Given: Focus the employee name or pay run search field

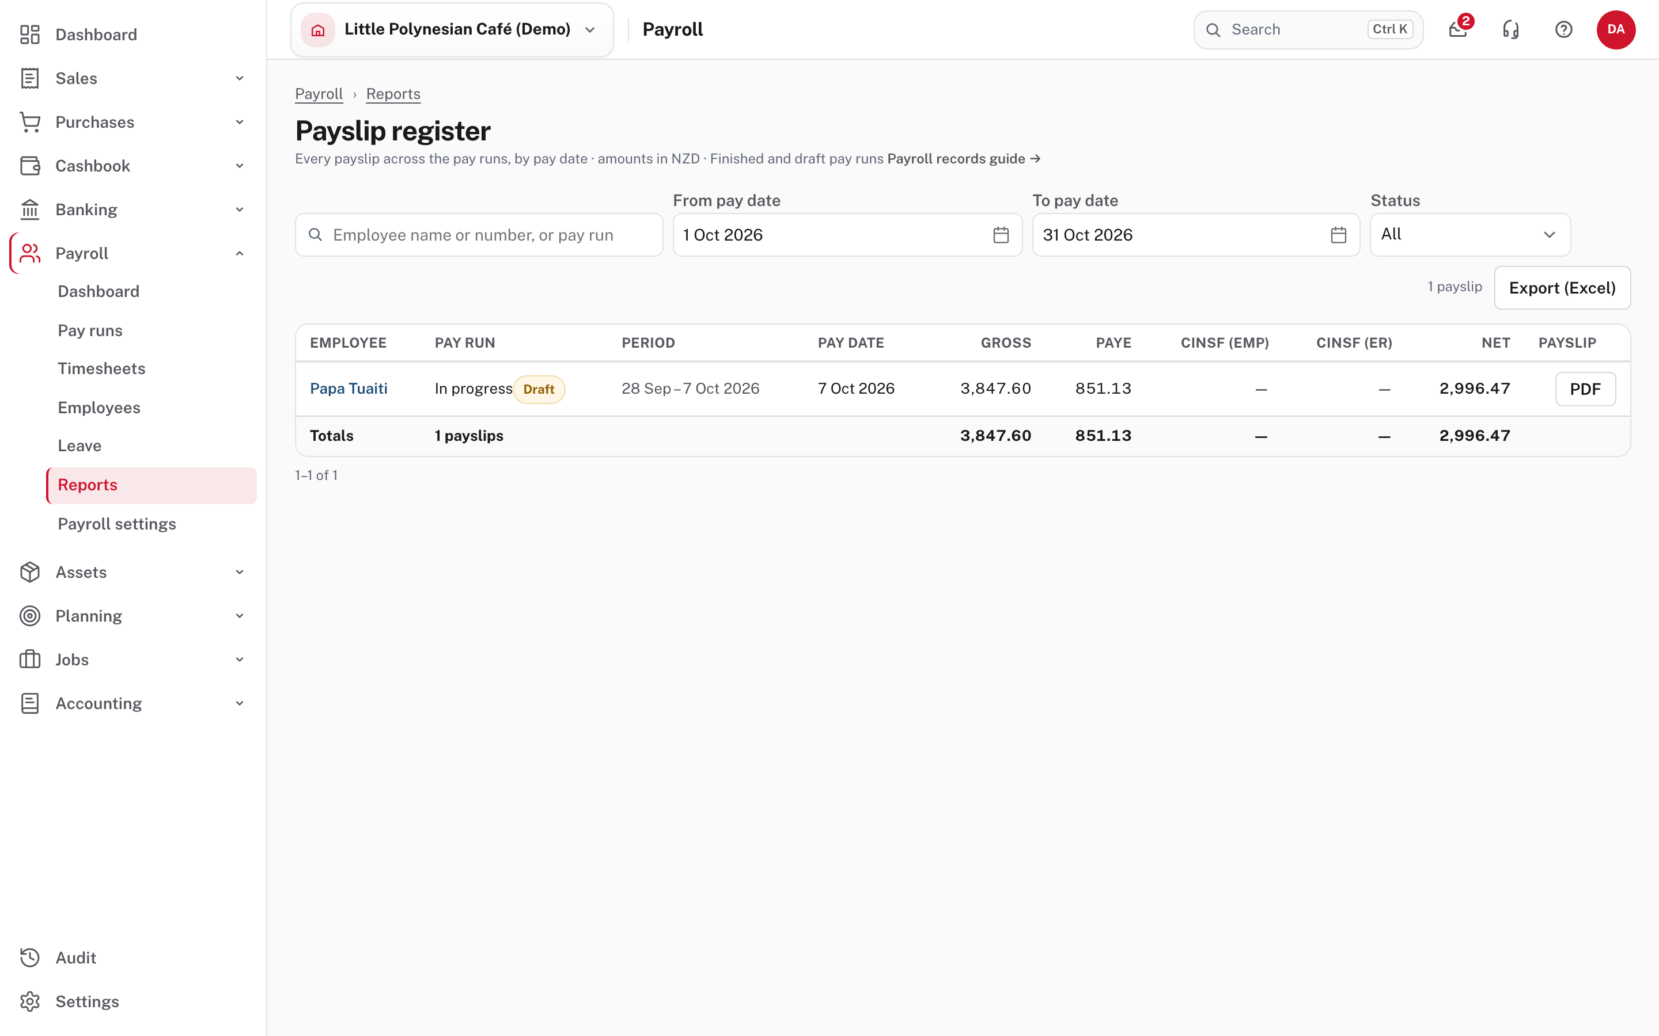Looking at the screenshot, I should coord(479,235).
